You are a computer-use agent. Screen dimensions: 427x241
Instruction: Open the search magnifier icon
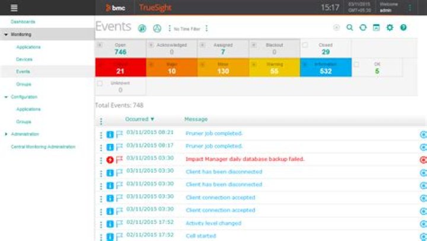[350, 27]
